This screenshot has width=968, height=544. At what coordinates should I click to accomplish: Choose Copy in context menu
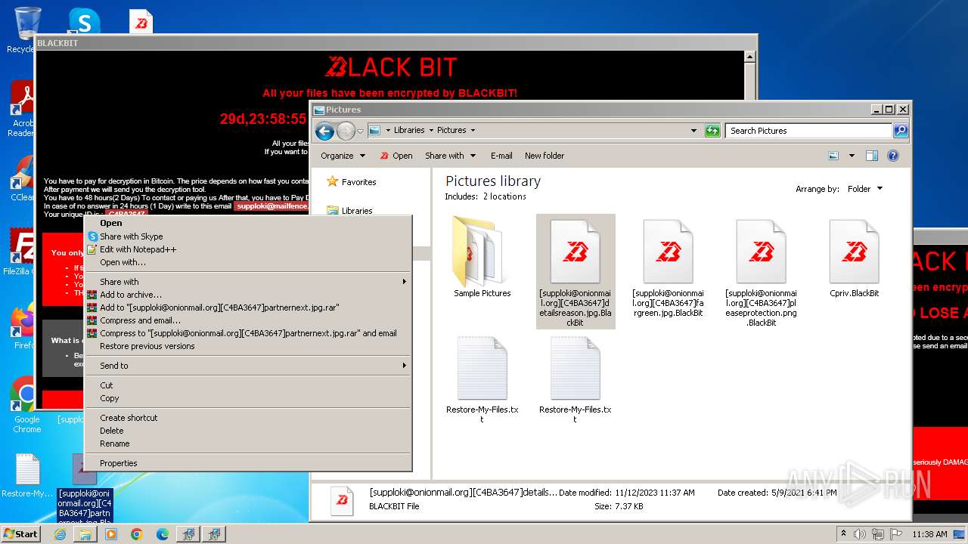click(x=110, y=398)
